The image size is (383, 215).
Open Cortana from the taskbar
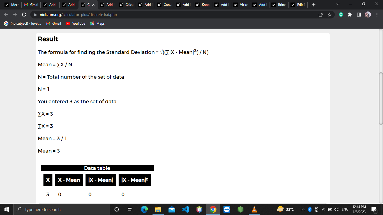pyautogui.click(x=117, y=209)
